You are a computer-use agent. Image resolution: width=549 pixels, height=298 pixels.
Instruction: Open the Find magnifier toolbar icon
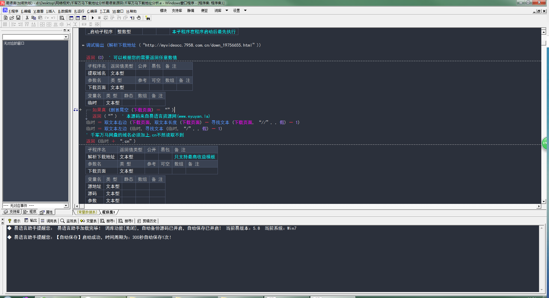[x=62, y=18]
